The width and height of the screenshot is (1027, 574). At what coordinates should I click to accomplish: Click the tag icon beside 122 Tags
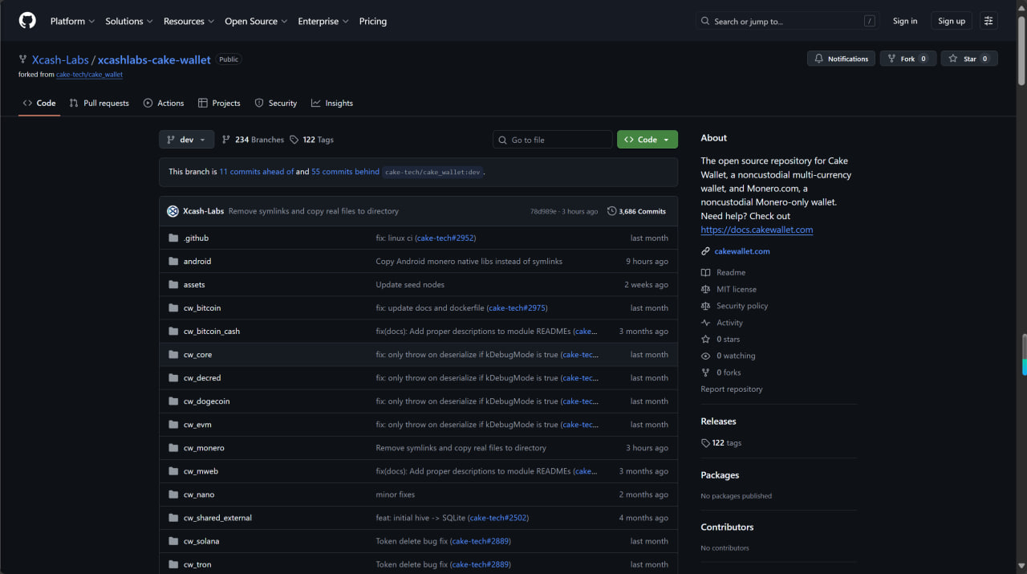point(294,140)
